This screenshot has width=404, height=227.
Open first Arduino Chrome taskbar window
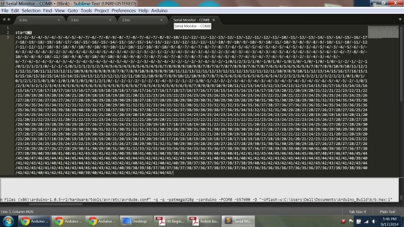tap(35, 221)
